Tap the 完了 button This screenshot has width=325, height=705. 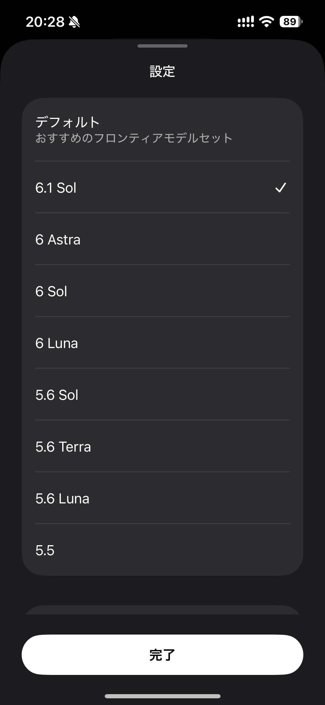pyautogui.click(x=162, y=655)
